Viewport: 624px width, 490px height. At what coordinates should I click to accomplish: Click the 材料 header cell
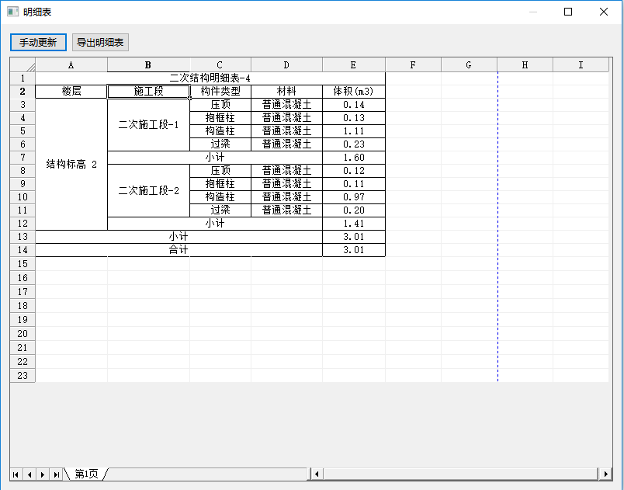point(286,92)
